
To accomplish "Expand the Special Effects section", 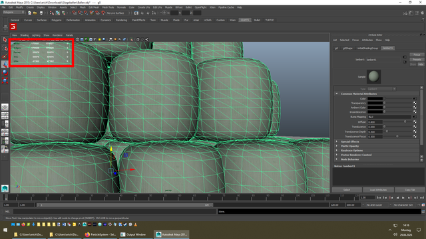I will (337, 141).
